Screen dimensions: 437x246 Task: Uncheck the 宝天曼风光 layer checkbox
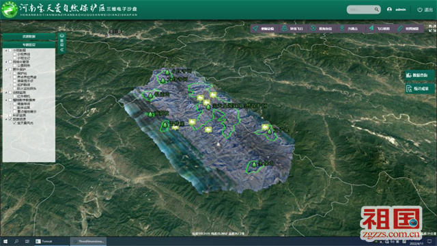coord(15,123)
